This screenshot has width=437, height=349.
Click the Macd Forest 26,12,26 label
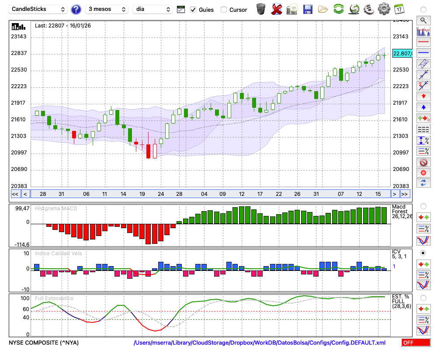click(402, 212)
